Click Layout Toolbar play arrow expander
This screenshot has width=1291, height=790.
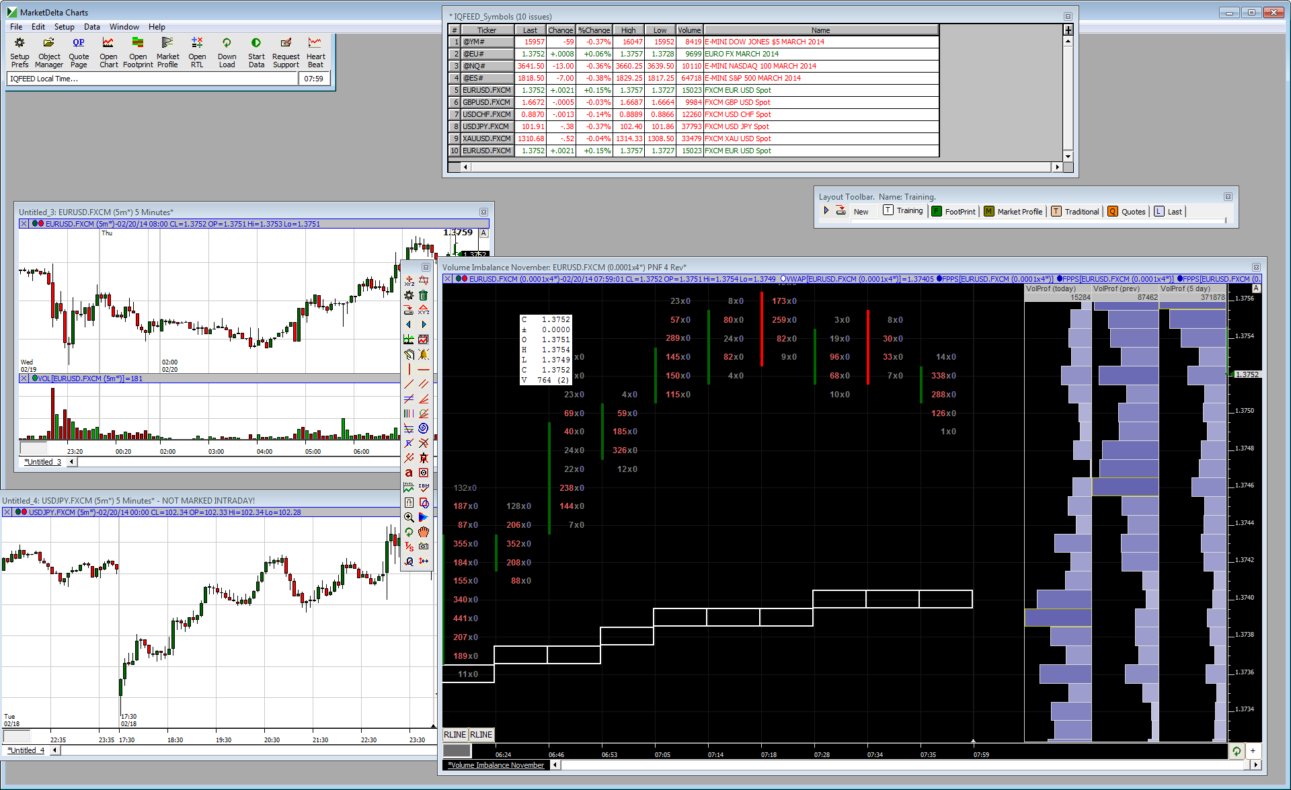pos(826,210)
